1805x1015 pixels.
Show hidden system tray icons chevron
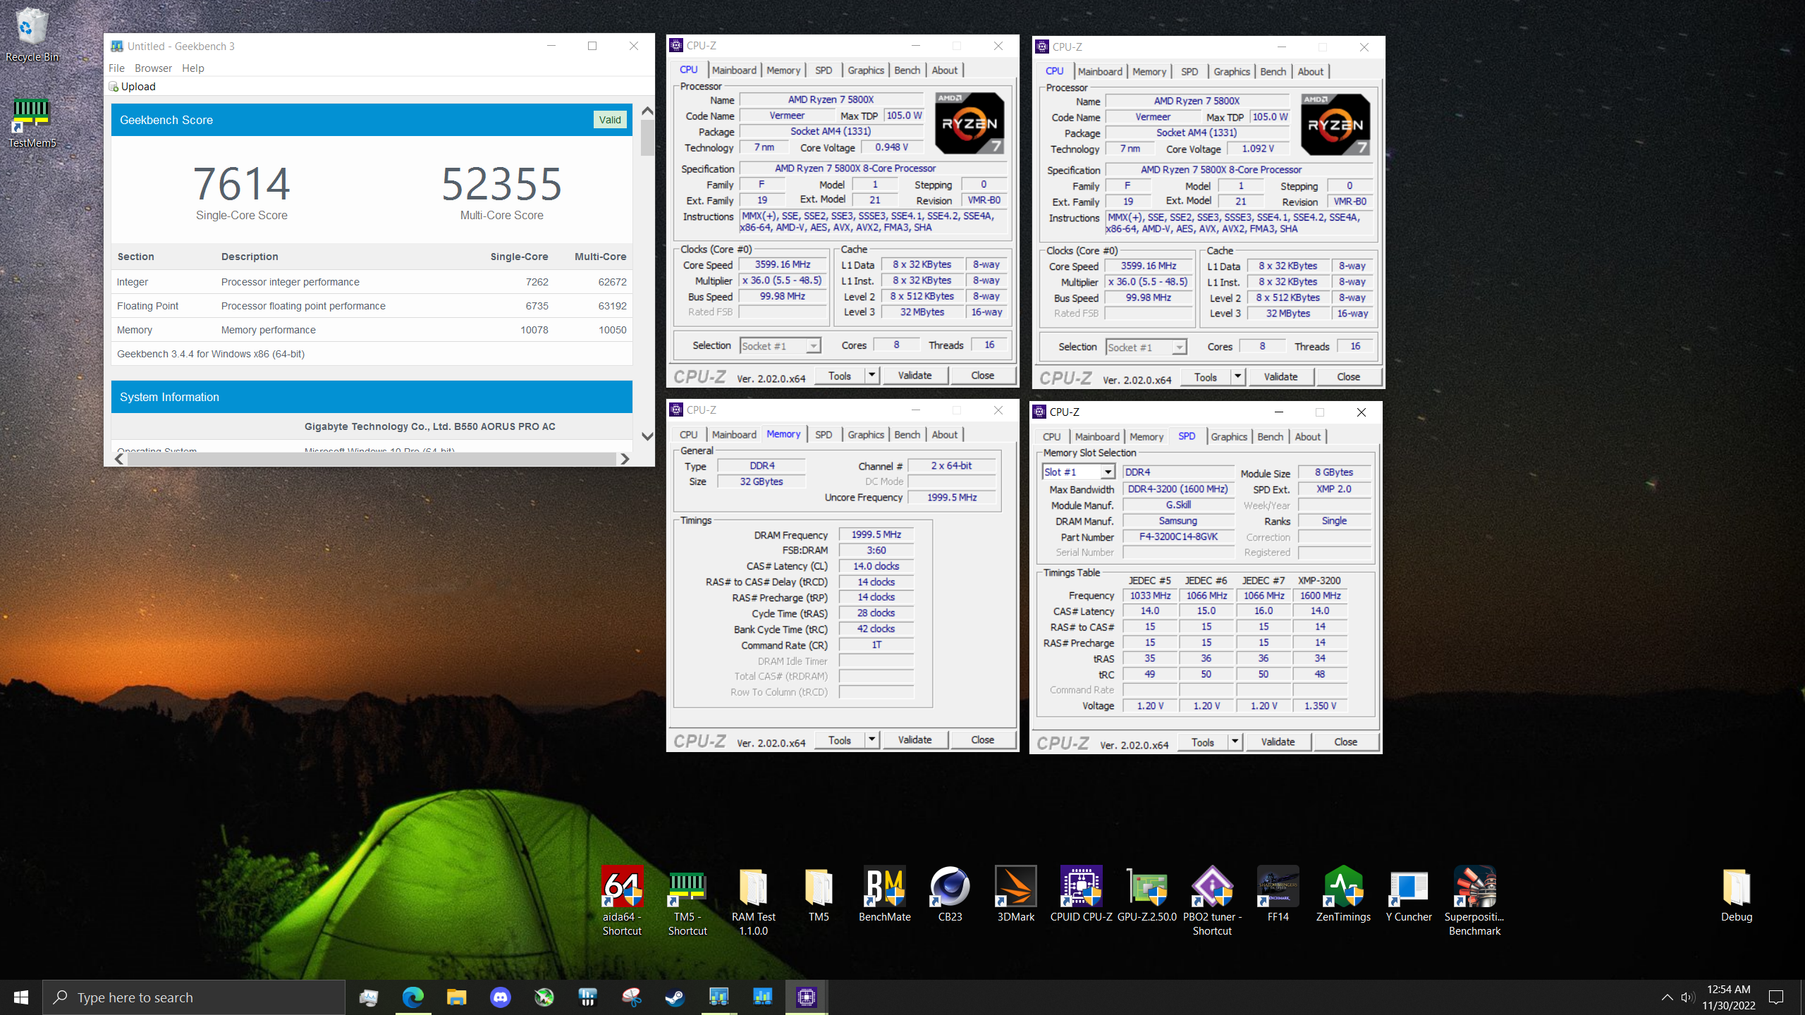(x=1667, y=997)
